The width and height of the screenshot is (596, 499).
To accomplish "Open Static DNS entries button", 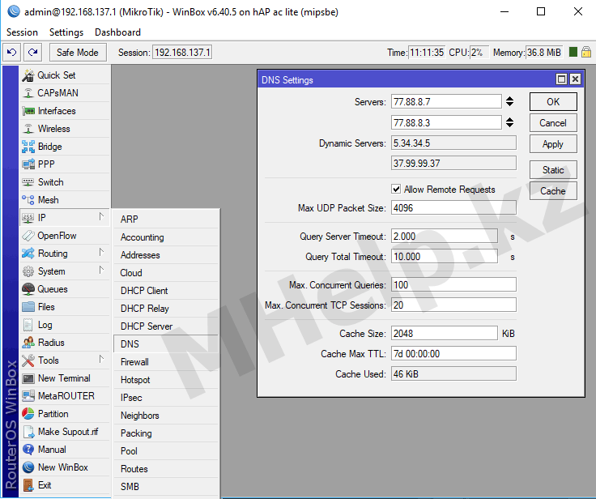I will click(553, 170).
